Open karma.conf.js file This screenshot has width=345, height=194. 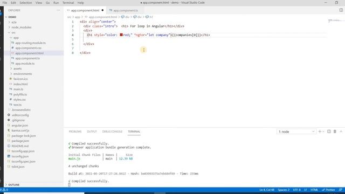click(x=20, y=130)
